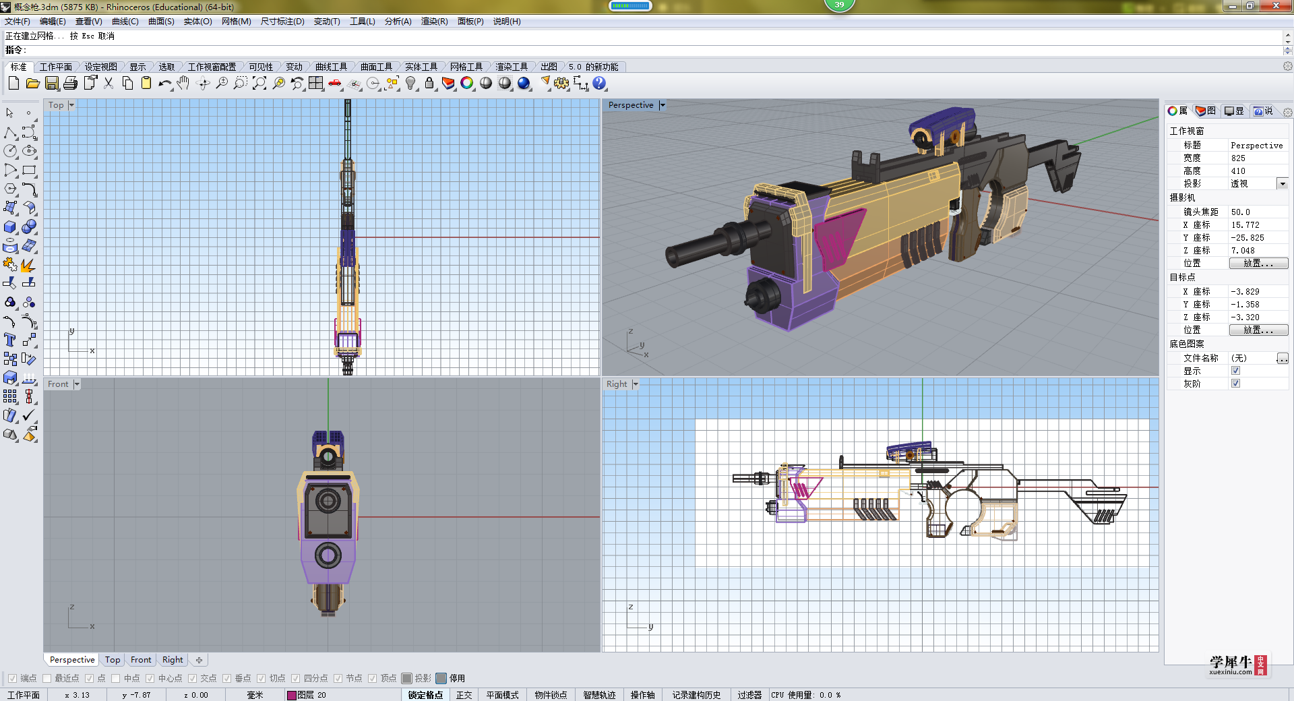Switch to the 实体工具 toolbar tab

pos(421,67)
